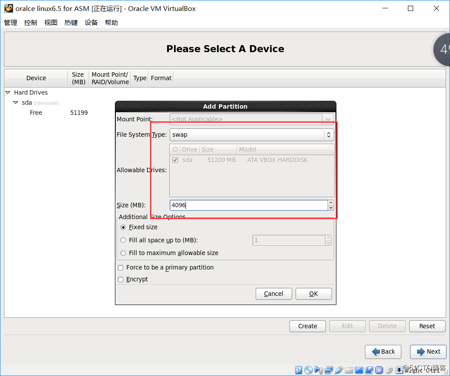This screenshot has width=450, height=376.
Task: Open the 控制 menu
Action: pos(31,23)
